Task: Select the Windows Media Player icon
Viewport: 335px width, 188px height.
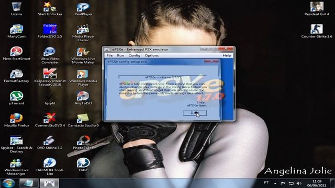Action: click(x=83, y=77)
